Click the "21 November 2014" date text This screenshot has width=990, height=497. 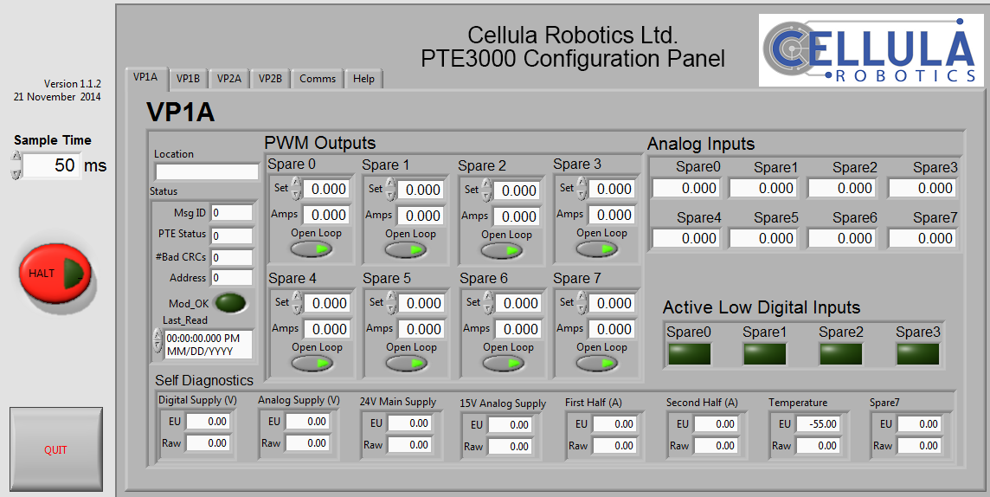click(57, 97)
